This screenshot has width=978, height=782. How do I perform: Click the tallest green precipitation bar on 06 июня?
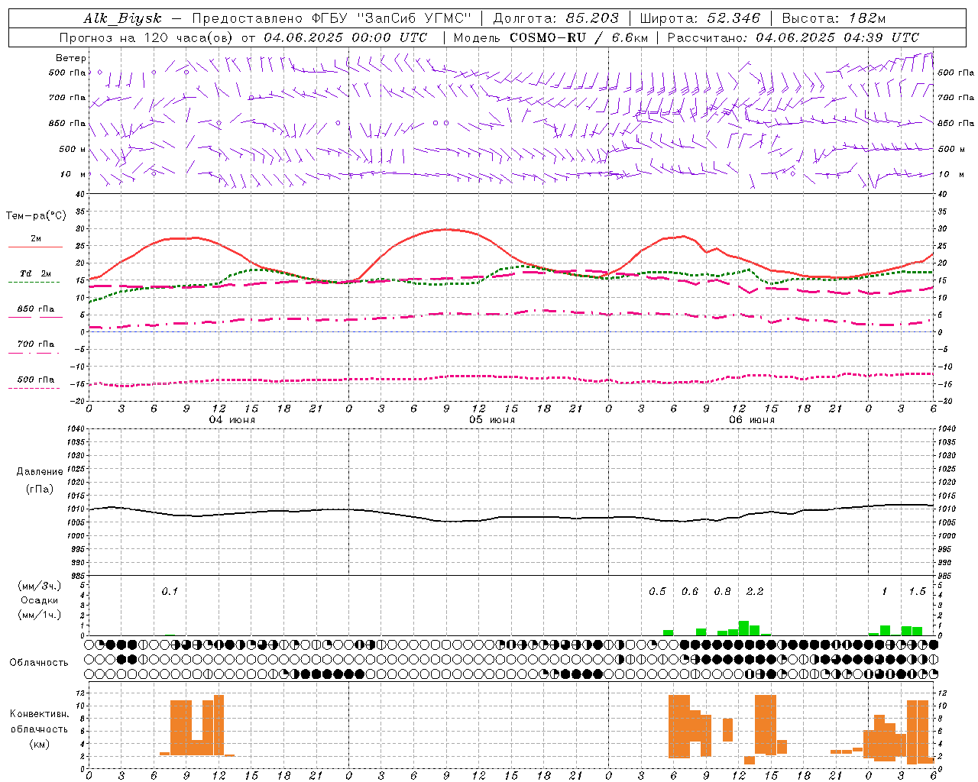point(743,629)
